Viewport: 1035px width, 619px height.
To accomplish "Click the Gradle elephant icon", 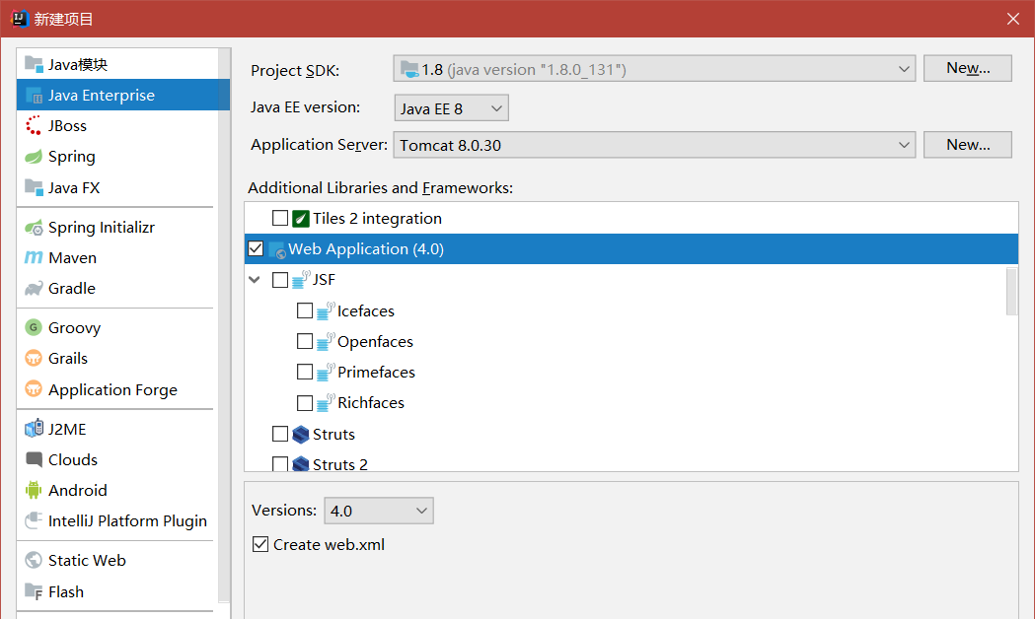I will (x=34, y=288).
